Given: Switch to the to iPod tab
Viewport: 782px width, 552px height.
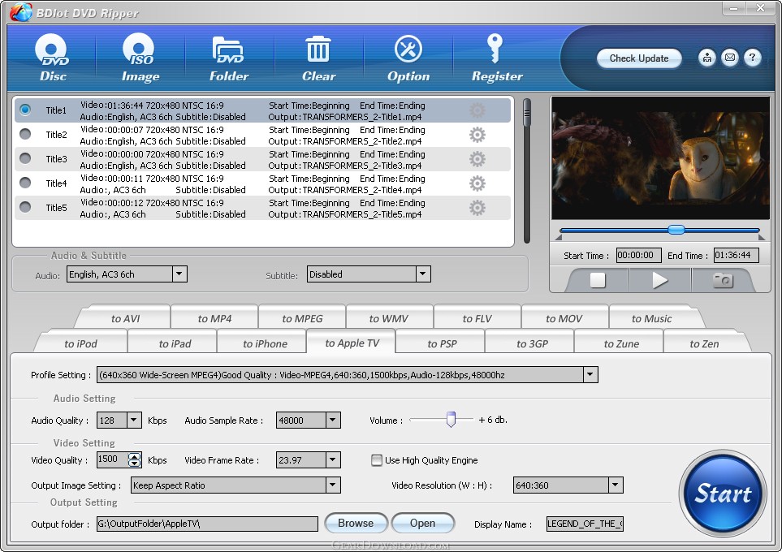Looking at the screenshot, I should click(80, 343).
